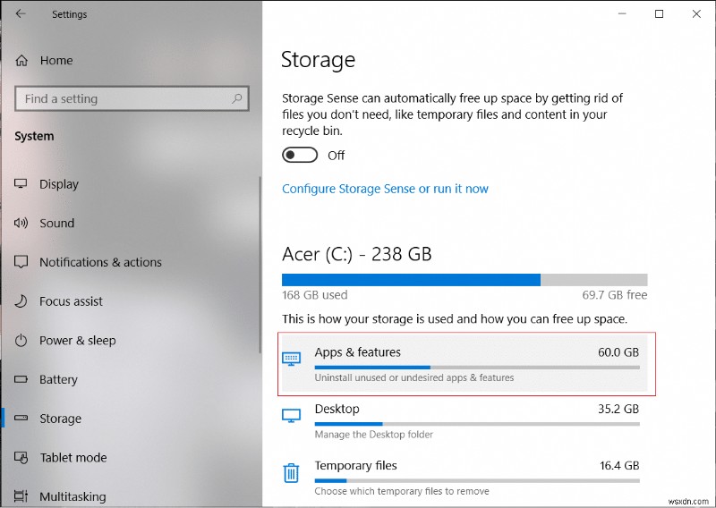The image size is (716, 508).
Task: Click the Focus assist moon icon
Action: (21, 301)
